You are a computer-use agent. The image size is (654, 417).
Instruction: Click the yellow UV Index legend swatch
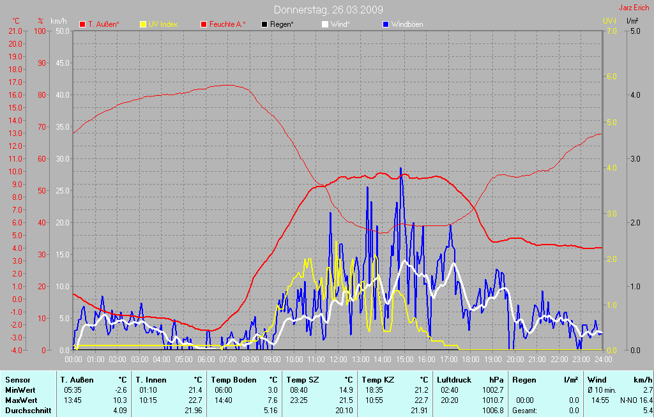coord(143,24)
